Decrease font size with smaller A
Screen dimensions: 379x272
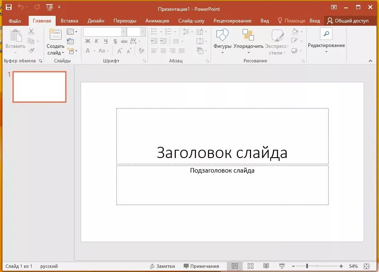[x=129, y=51]
